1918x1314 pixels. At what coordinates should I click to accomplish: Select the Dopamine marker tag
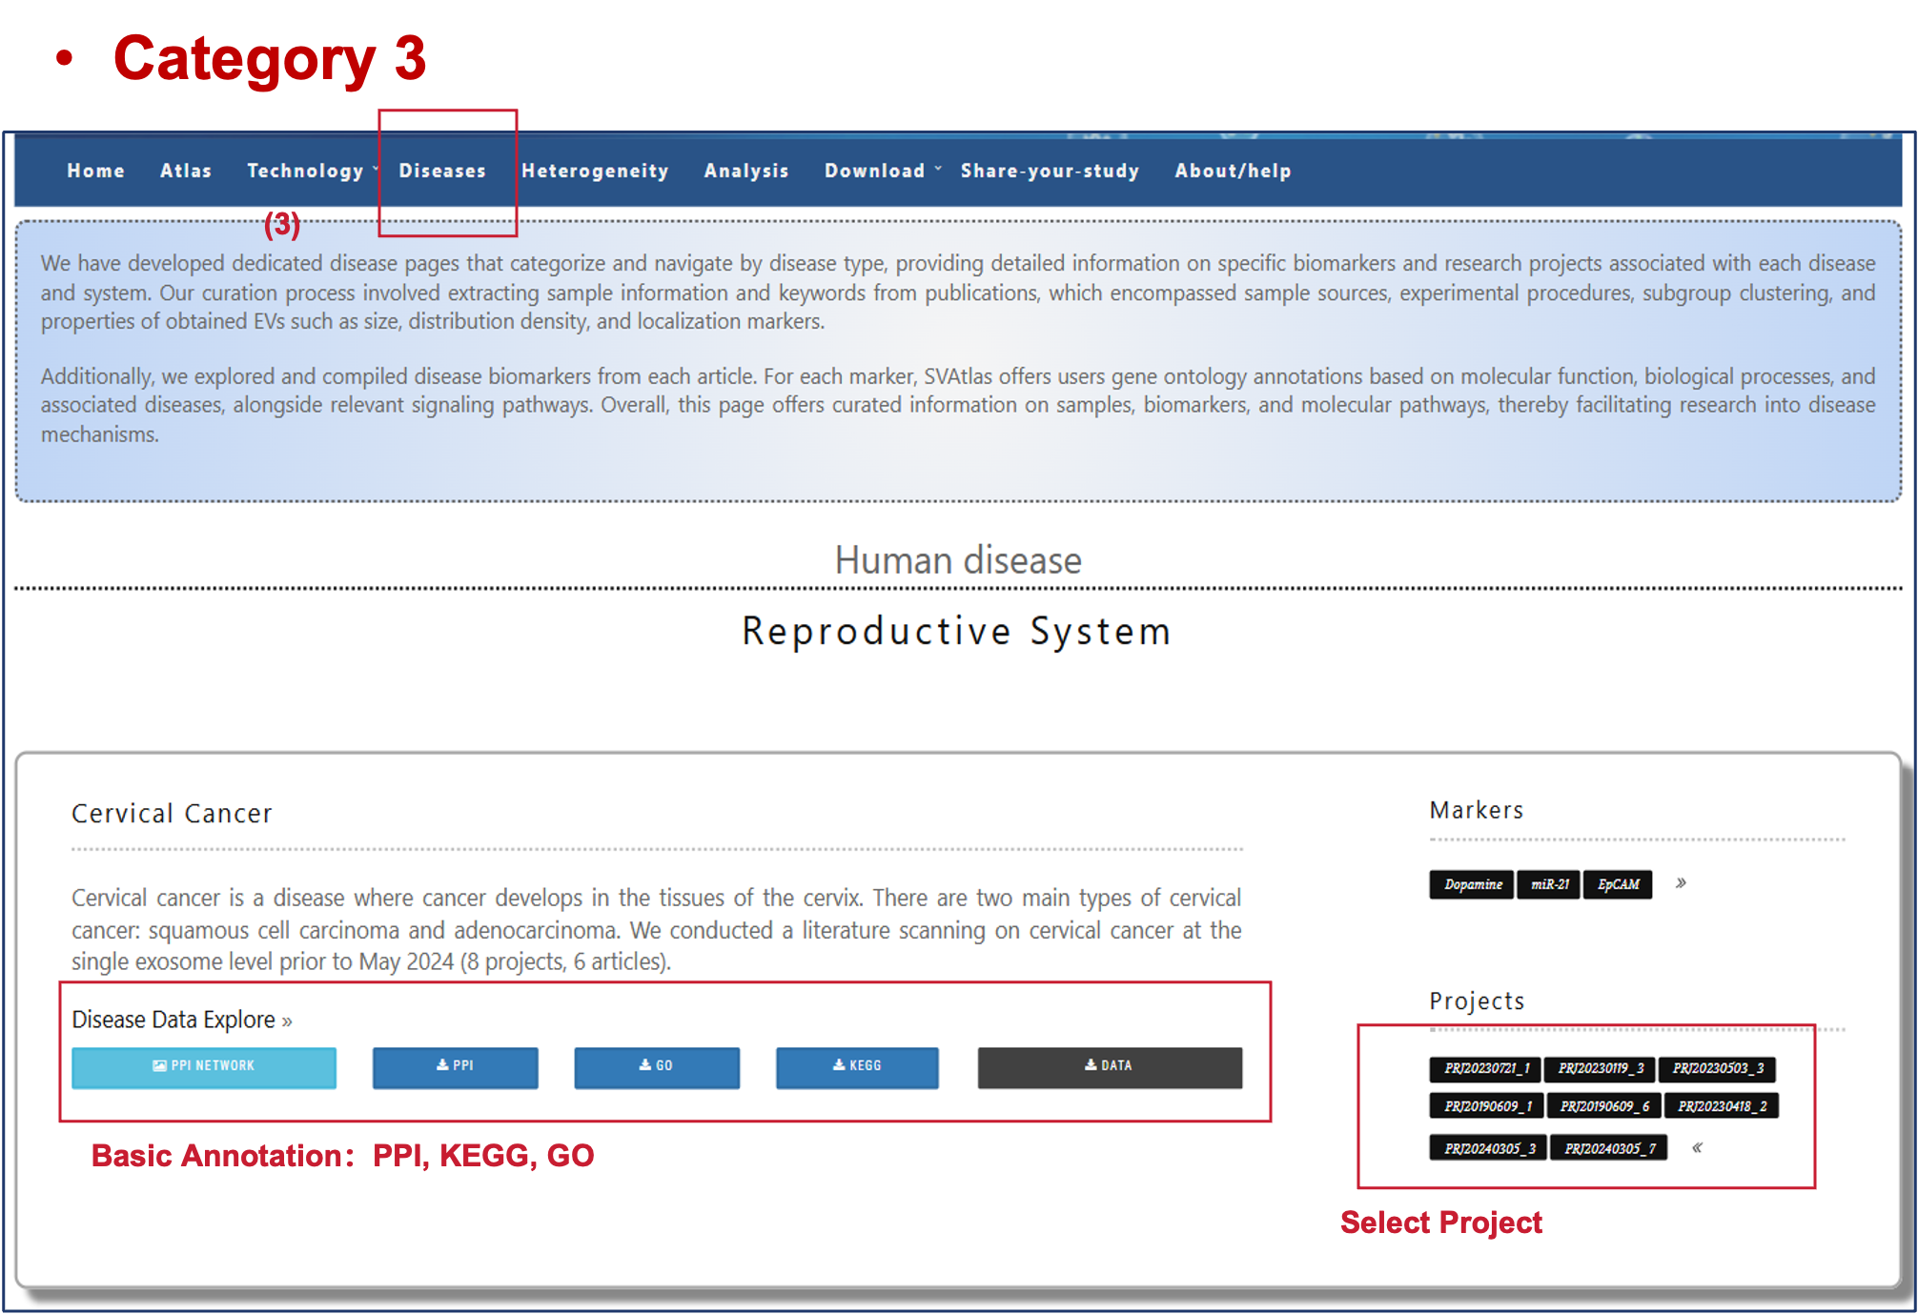1472,884
